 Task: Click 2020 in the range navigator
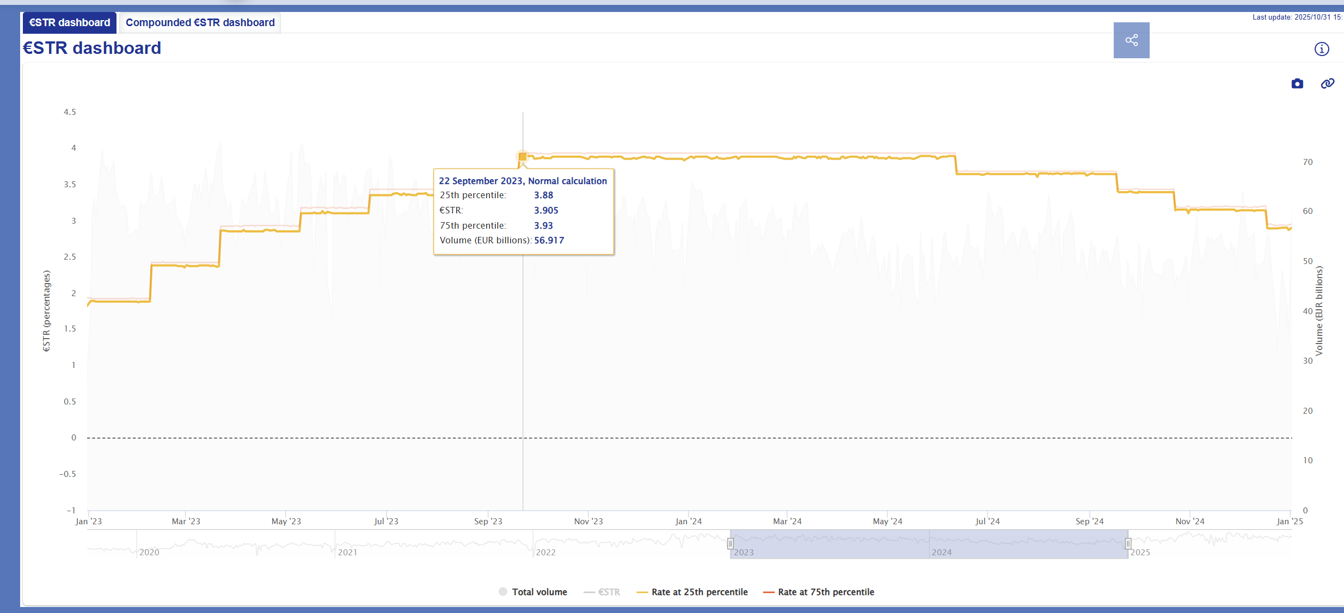(x=149, y=552)
